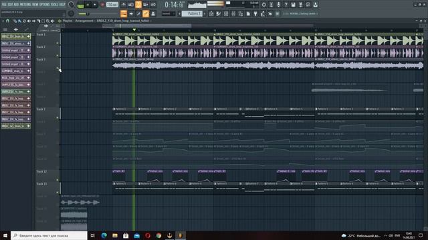Click the main volume knob
Viewport: 428px width, 240px height.
71,5
